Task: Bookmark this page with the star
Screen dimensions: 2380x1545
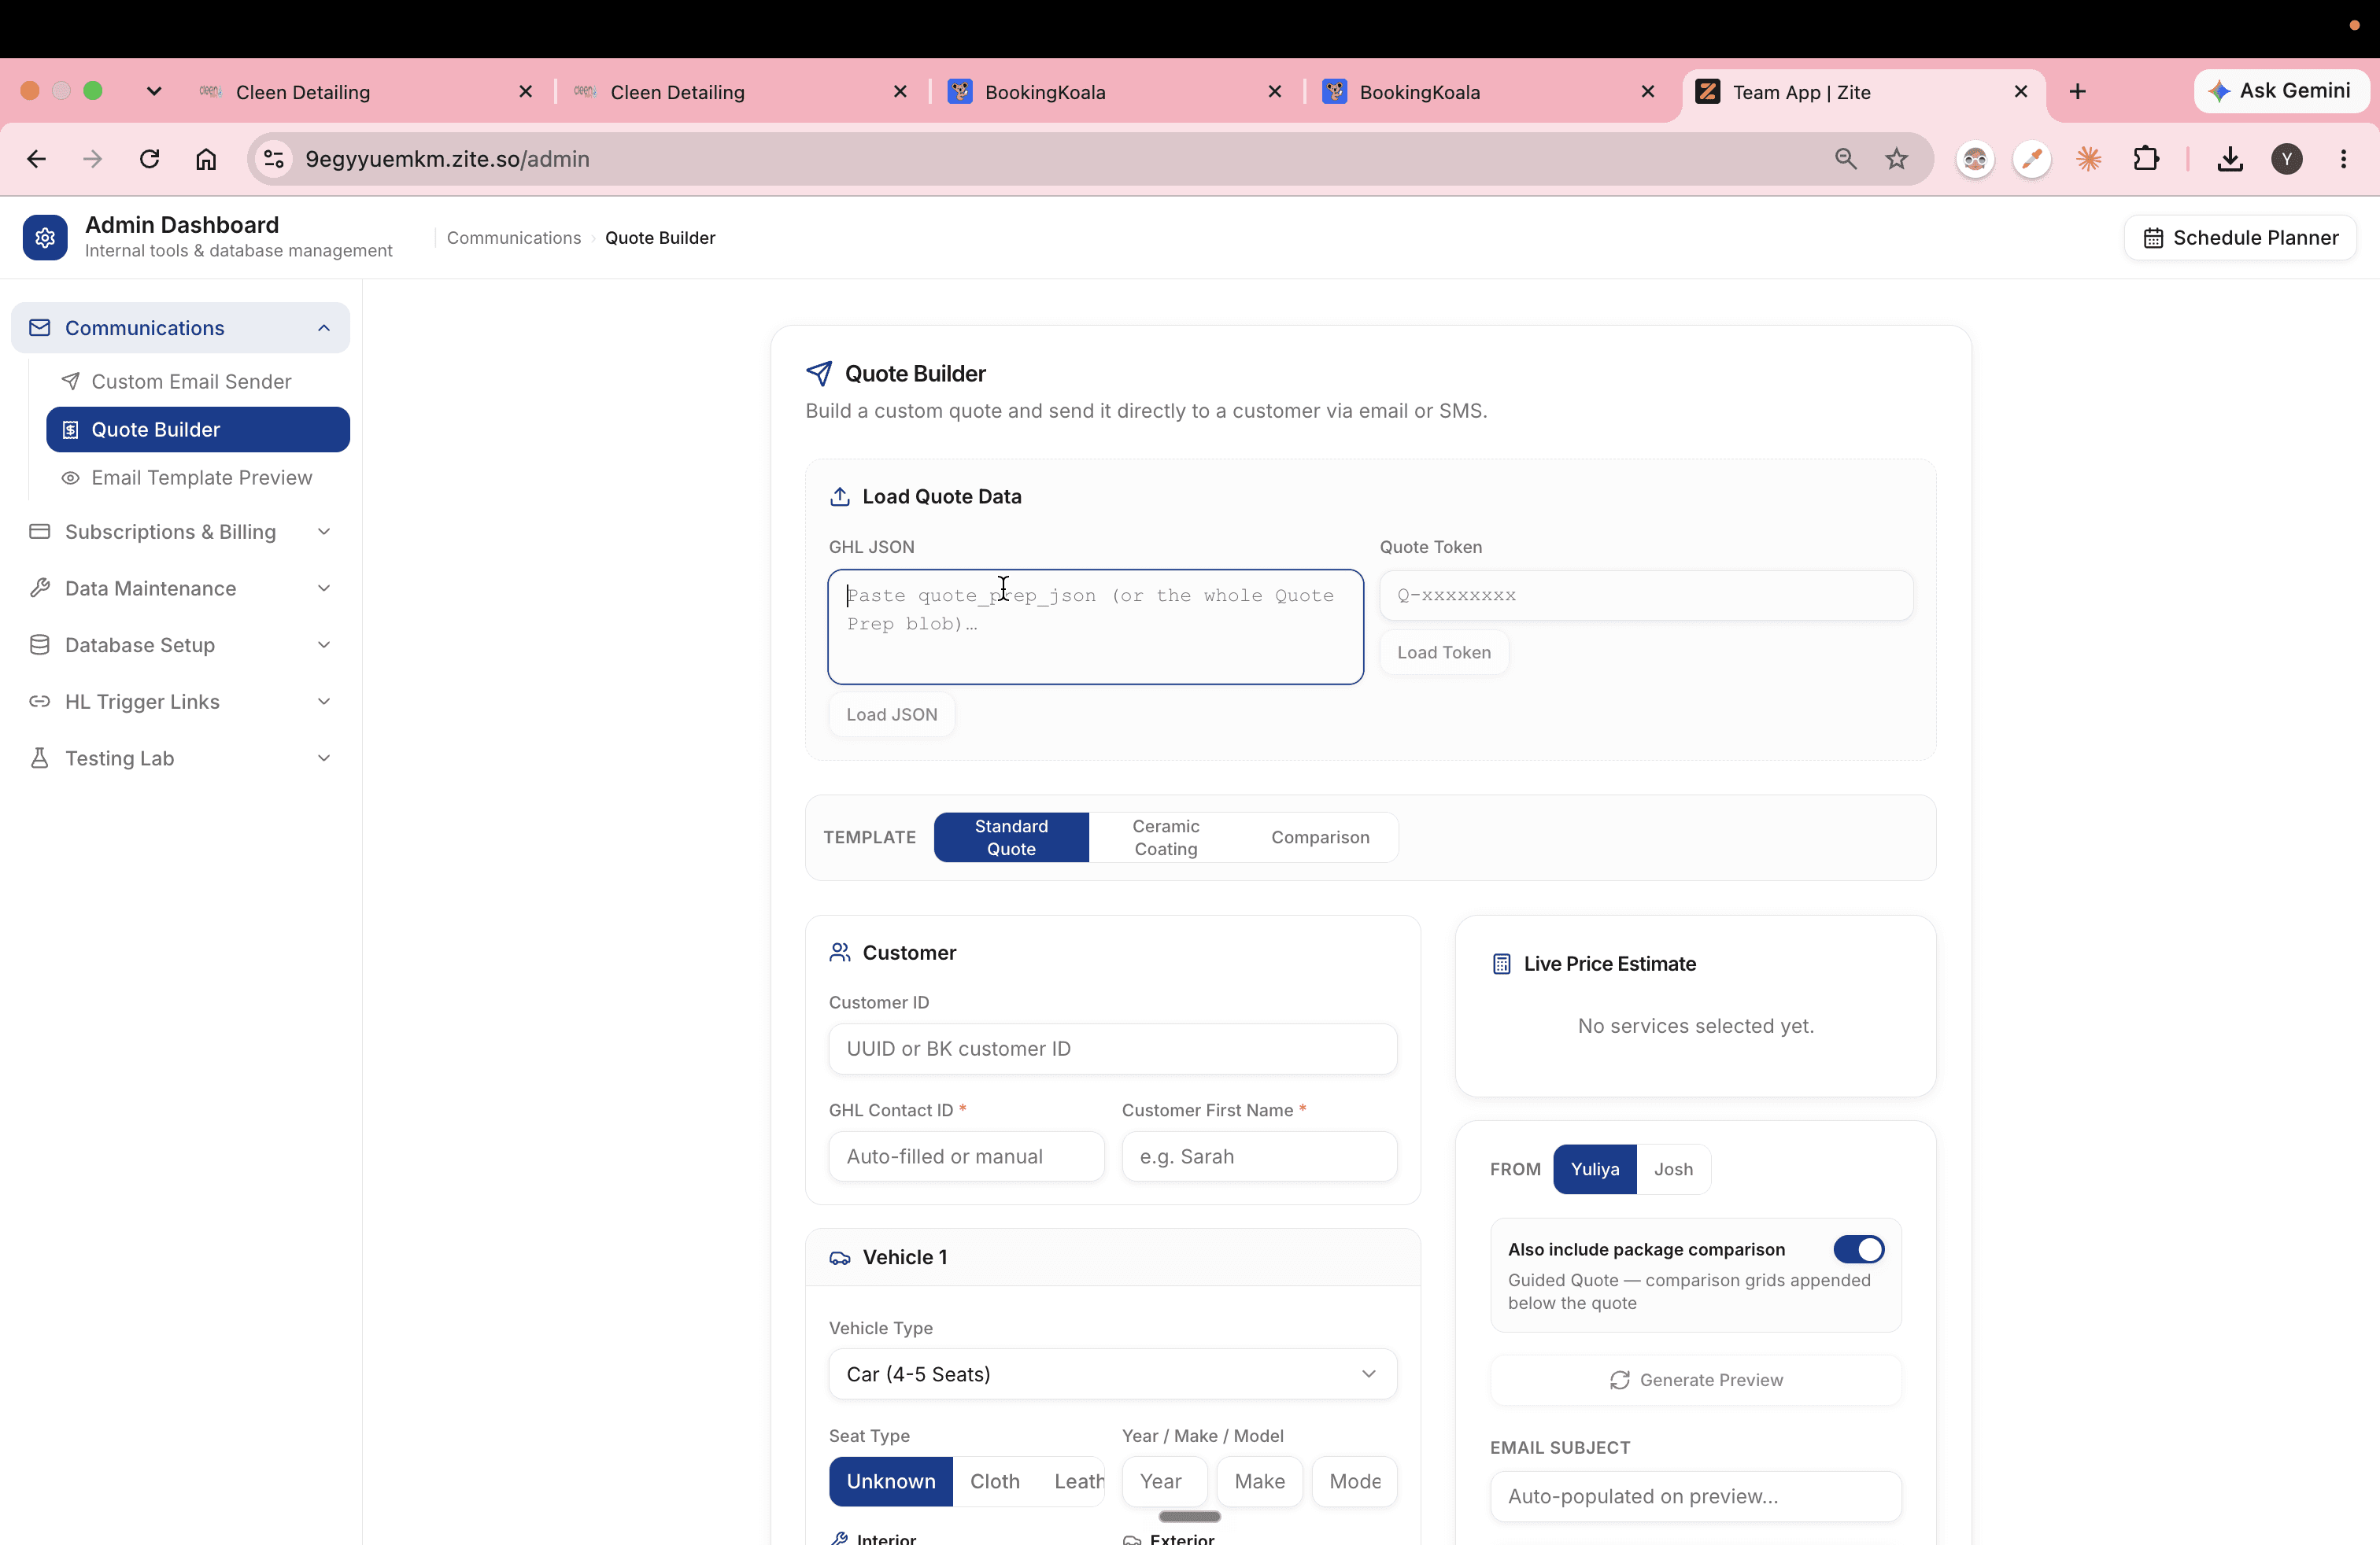Action: 1896,159
